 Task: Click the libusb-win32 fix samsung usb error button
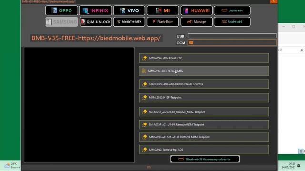[205, 159]
